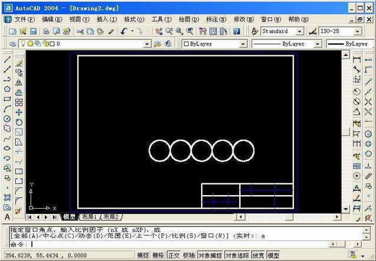Viewport: 376px width, 261px height.
Task: Toggle 捕捉 (Snap) mode in status bar
Action: 143,256
